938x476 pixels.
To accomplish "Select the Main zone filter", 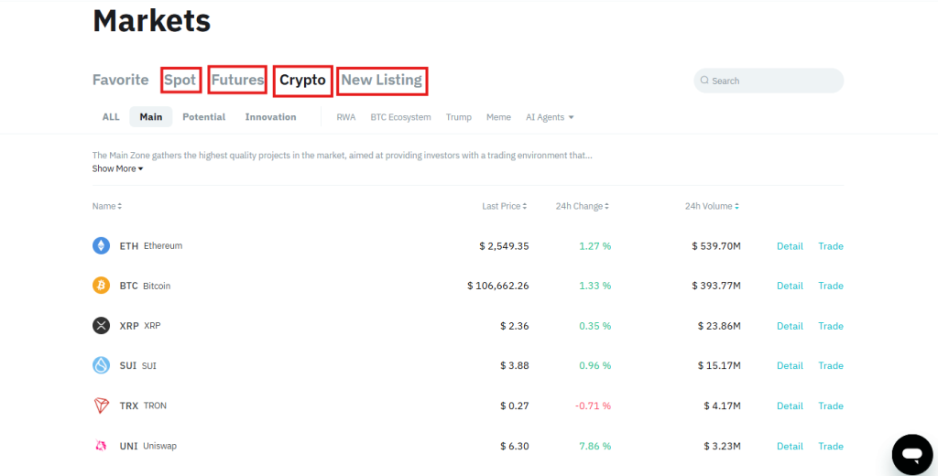I will (151, 117).
